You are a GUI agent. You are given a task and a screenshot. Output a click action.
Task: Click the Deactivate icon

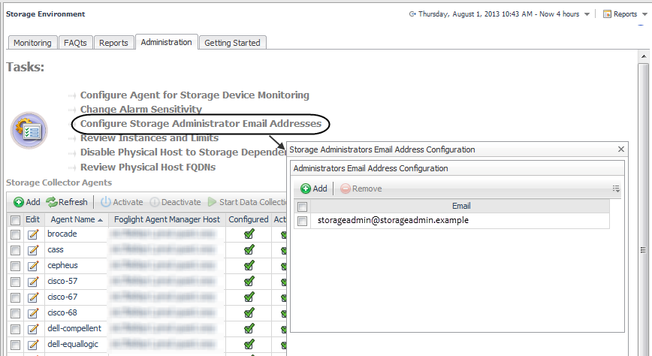click(155, 202)
